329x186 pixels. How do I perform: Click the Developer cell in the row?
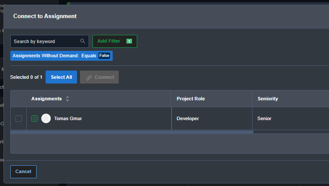(188, 118)
